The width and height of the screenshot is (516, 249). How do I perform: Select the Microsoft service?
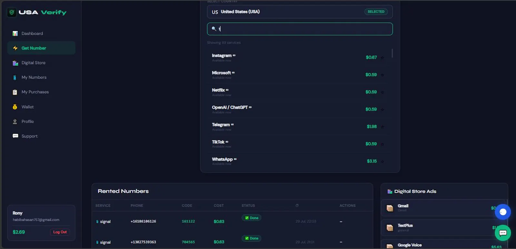point(298,75)
